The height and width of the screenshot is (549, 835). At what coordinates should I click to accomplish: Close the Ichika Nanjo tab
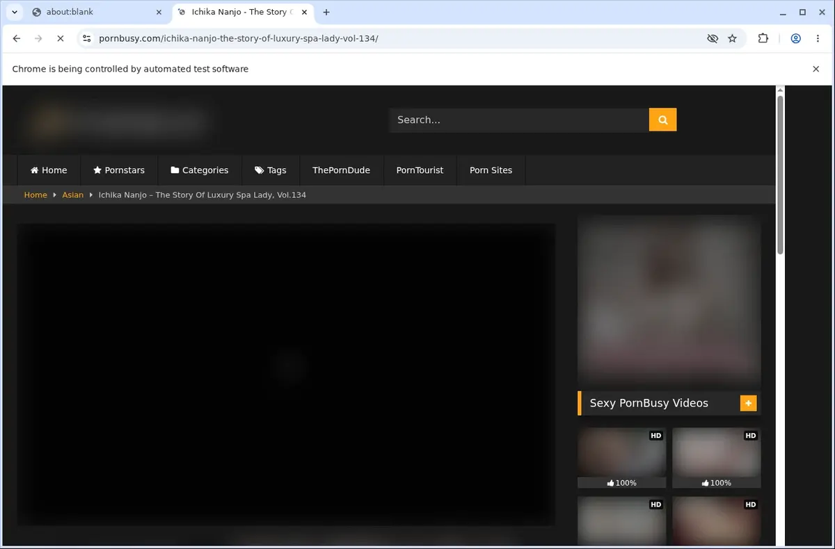click(x=305, y=12)
